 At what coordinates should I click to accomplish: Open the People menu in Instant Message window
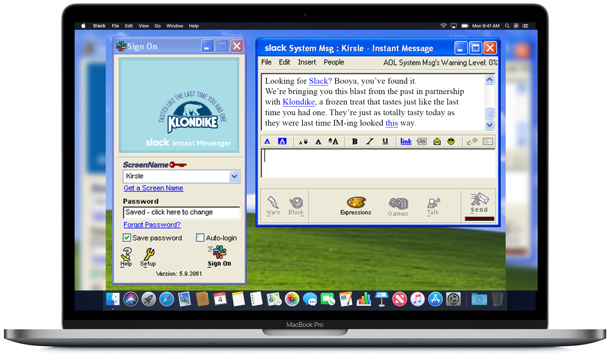pyautogui.click(x=334, y=62)
